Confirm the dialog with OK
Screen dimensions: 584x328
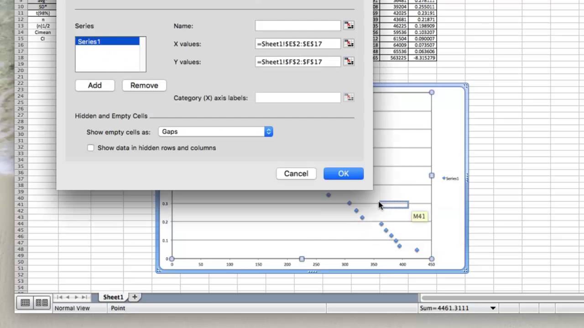[344, 174]
